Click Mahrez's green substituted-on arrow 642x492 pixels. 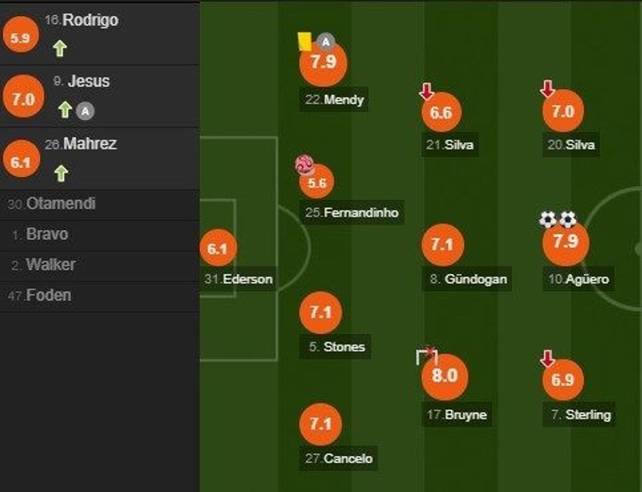[x=61, y=173]
